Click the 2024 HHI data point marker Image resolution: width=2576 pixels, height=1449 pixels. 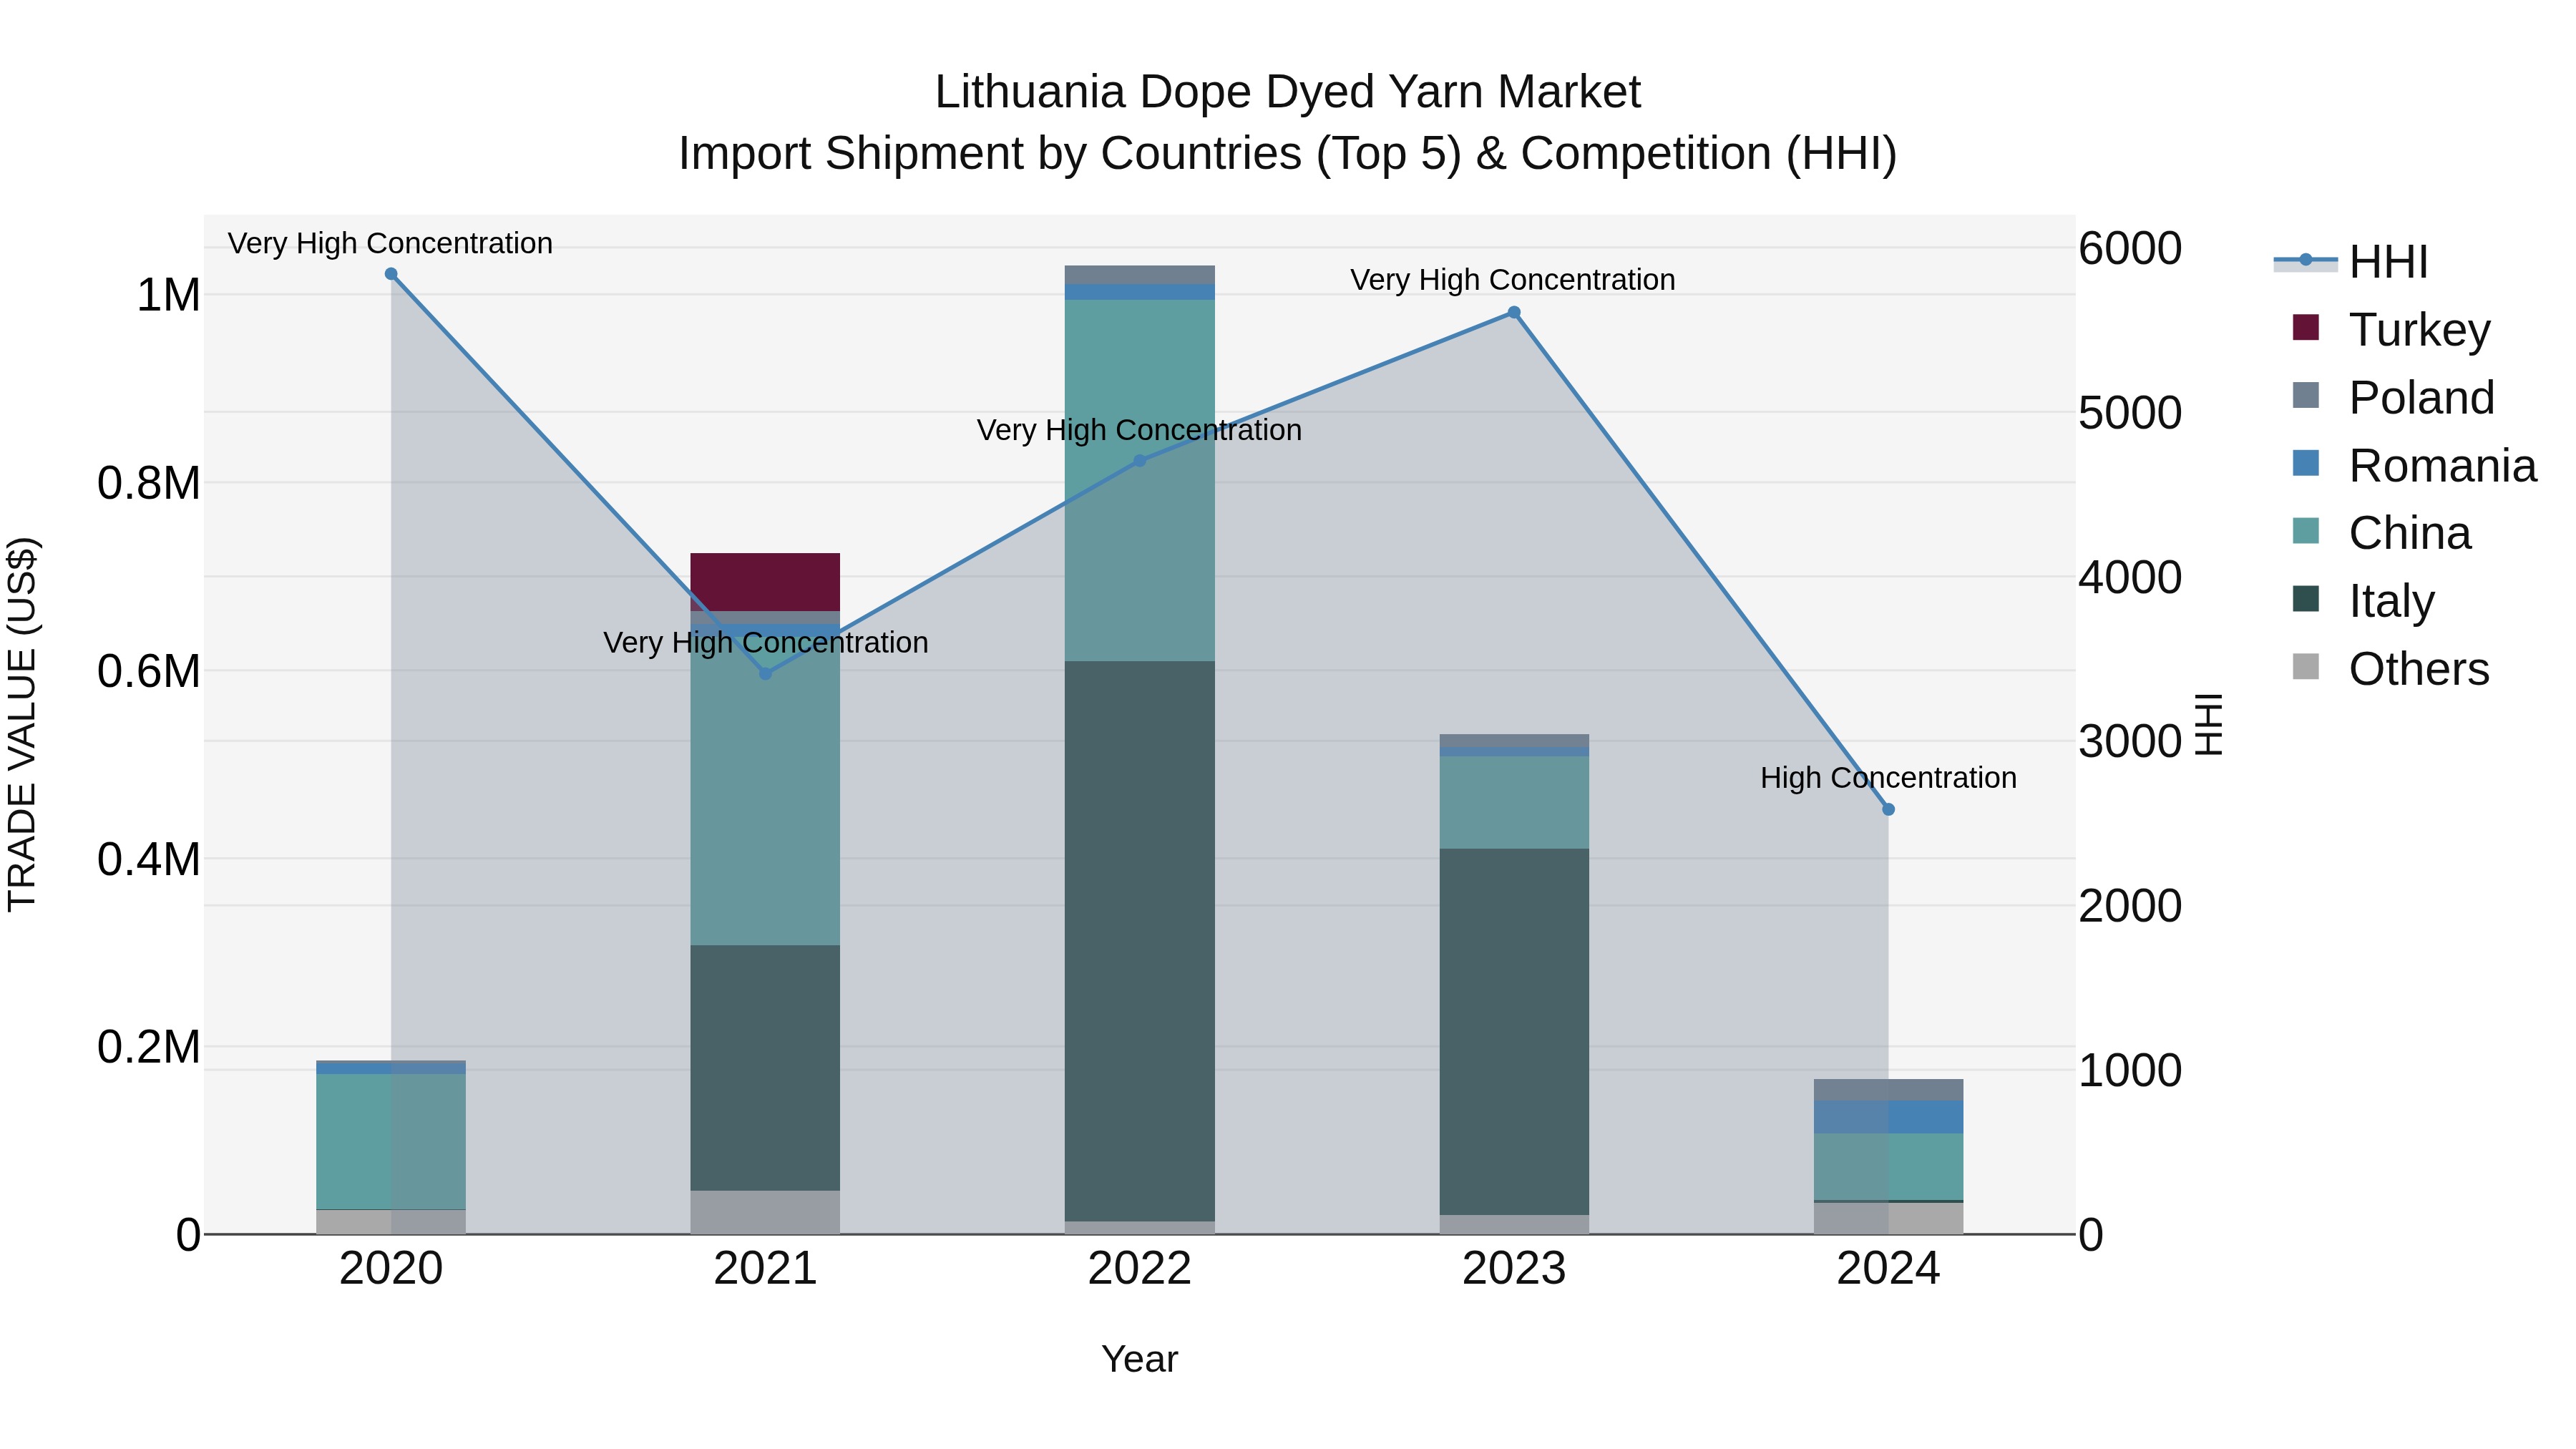tap(1888, 810)
